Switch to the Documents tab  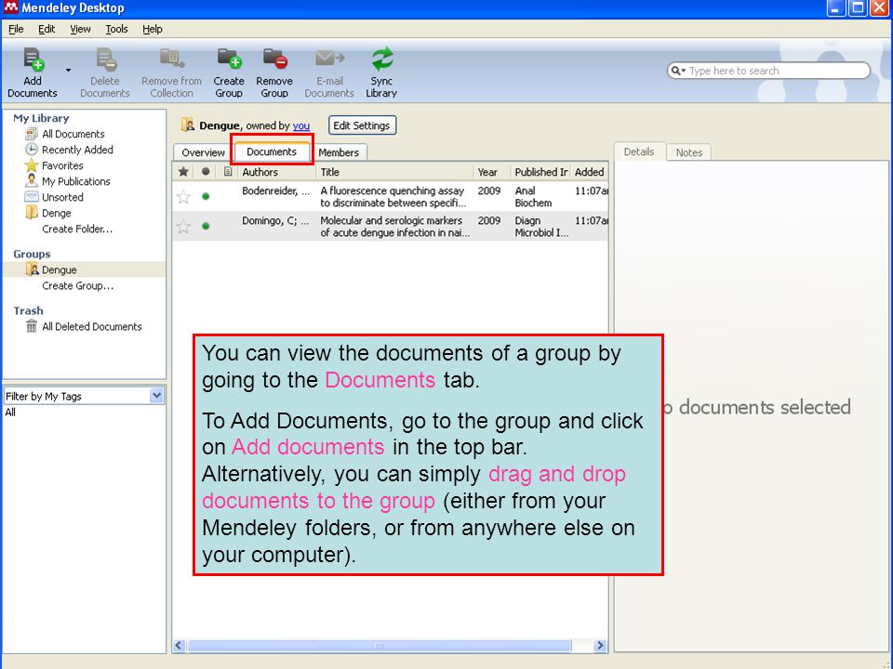click(272, 151)
